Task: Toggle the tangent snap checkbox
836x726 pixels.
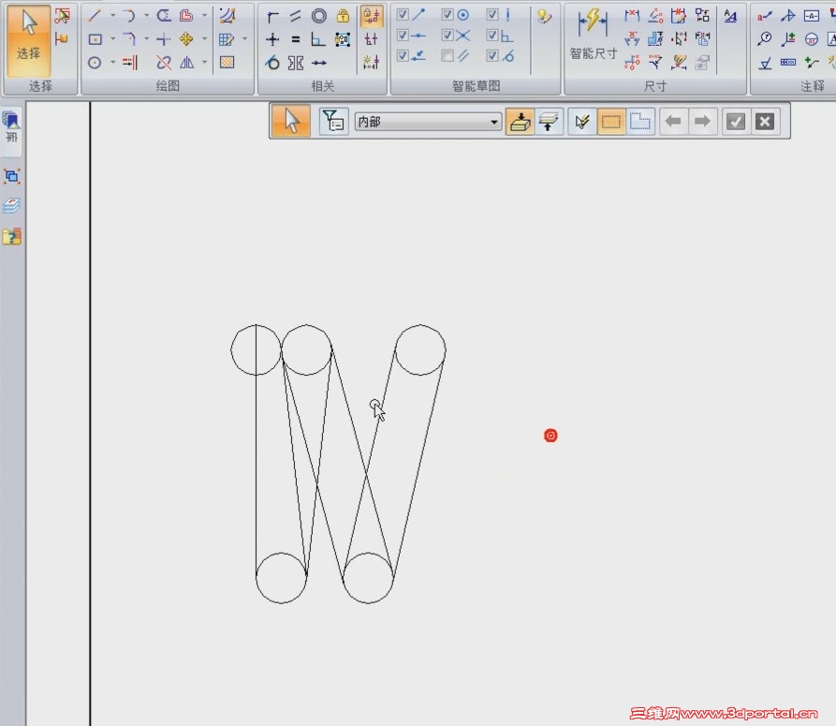Action: pyautogui.click(x=492, y=55)
